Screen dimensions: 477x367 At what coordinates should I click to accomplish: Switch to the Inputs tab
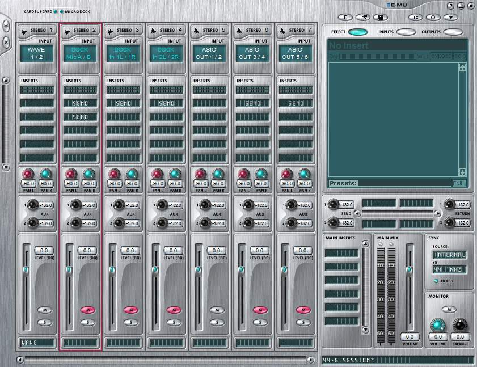(x=406, y=32)
